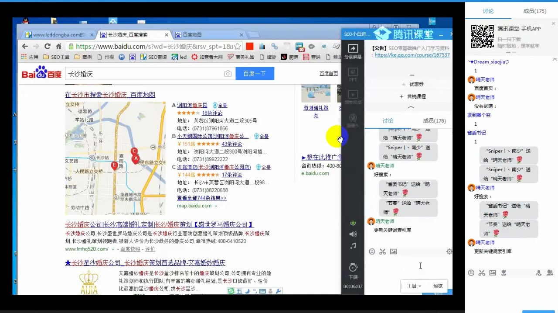The image size is (558, 313).
Task: Go to the browser home page
Action: click(58, 46)
